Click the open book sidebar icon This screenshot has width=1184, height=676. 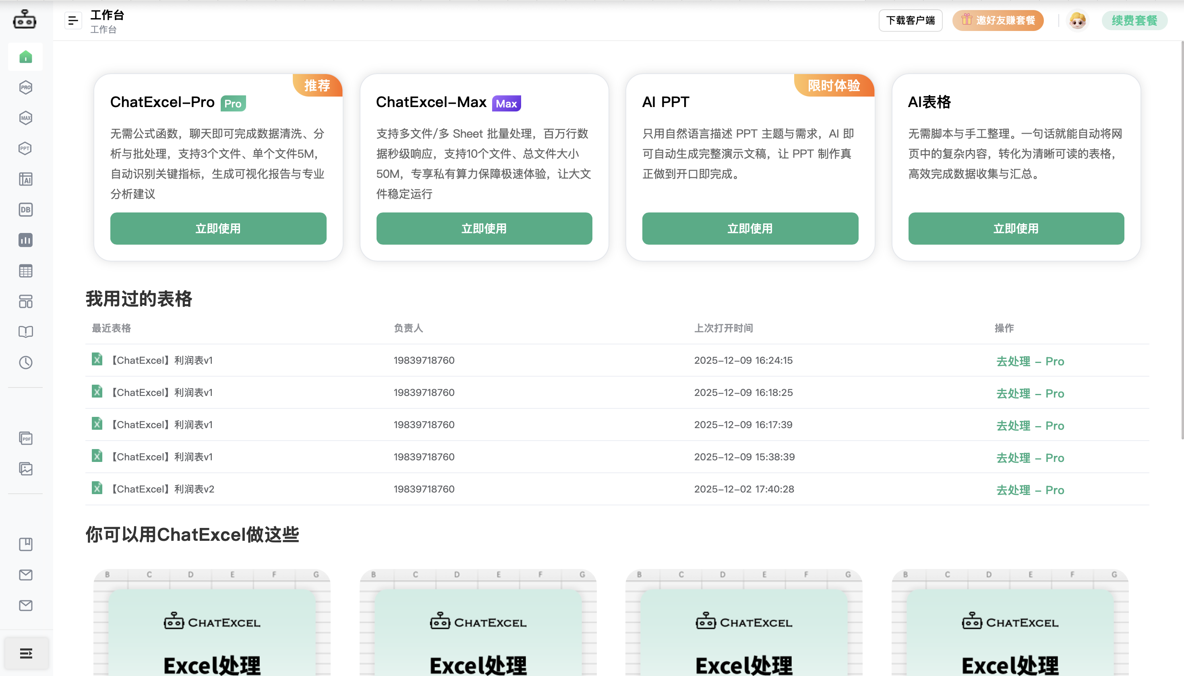click(25, 332)
